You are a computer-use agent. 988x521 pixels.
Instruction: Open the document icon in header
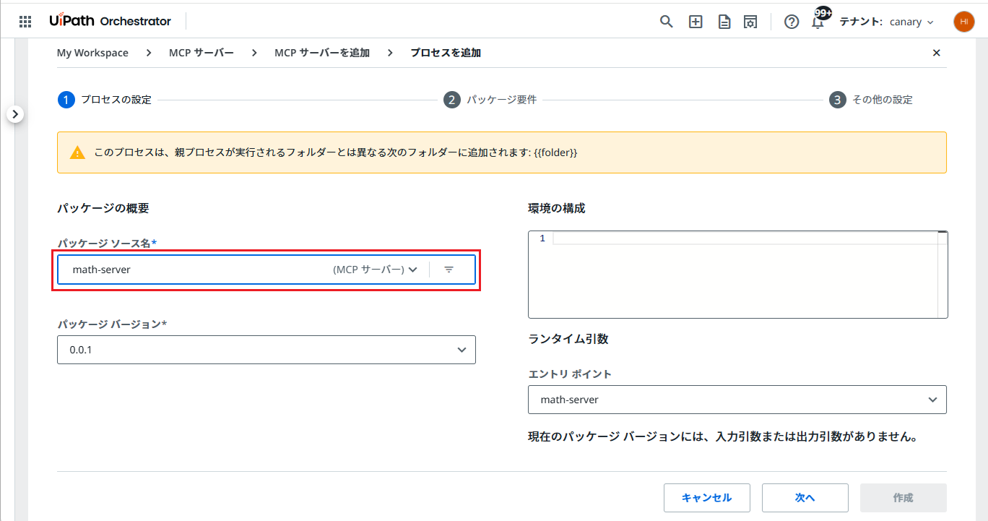[724, 22]
